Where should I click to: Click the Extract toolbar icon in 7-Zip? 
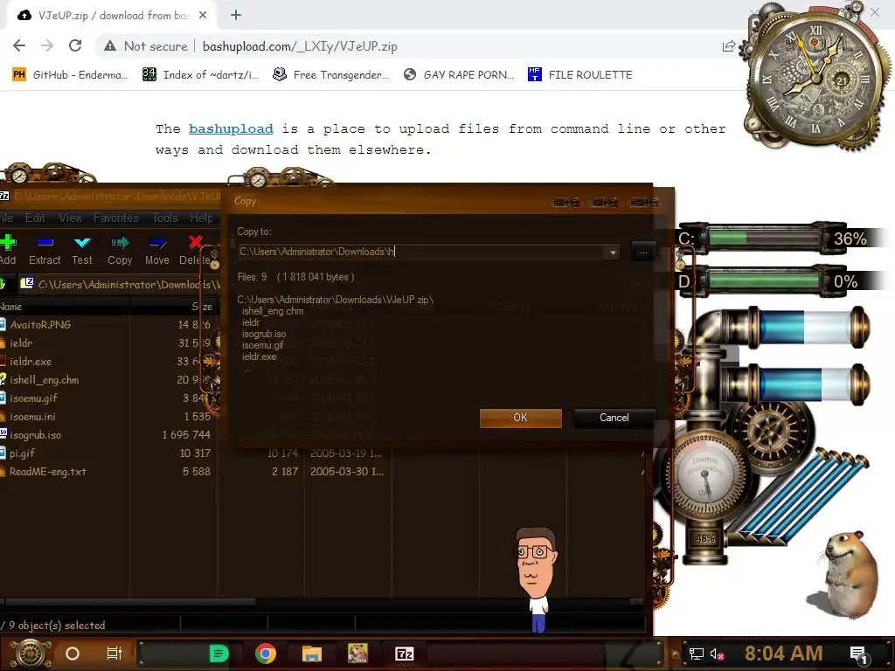(x=45, y=243)
